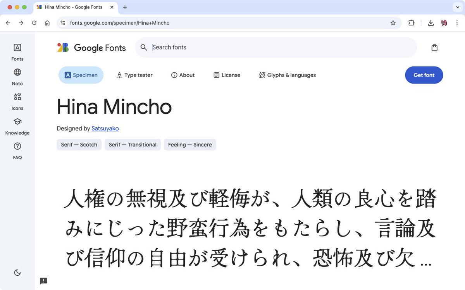Screen dimensions: 465x290
Task: Open the FAQ question mark icon
Action: (17, 146)
